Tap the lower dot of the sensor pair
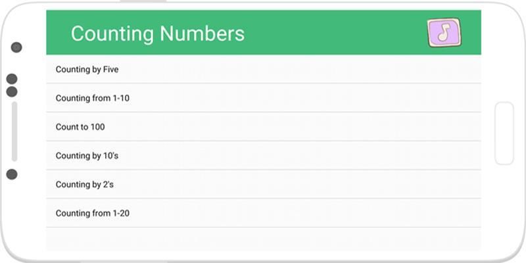The width and height of the screenshot is (526, 263). pyautogui.click(x=12, y=91)
